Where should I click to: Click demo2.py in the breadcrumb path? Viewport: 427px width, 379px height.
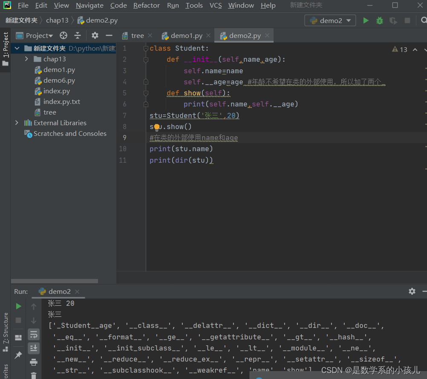pyautogui.click(x=98, y=20)
